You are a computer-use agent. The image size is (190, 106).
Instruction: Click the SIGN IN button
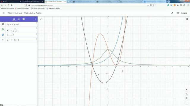click(184, 13)
